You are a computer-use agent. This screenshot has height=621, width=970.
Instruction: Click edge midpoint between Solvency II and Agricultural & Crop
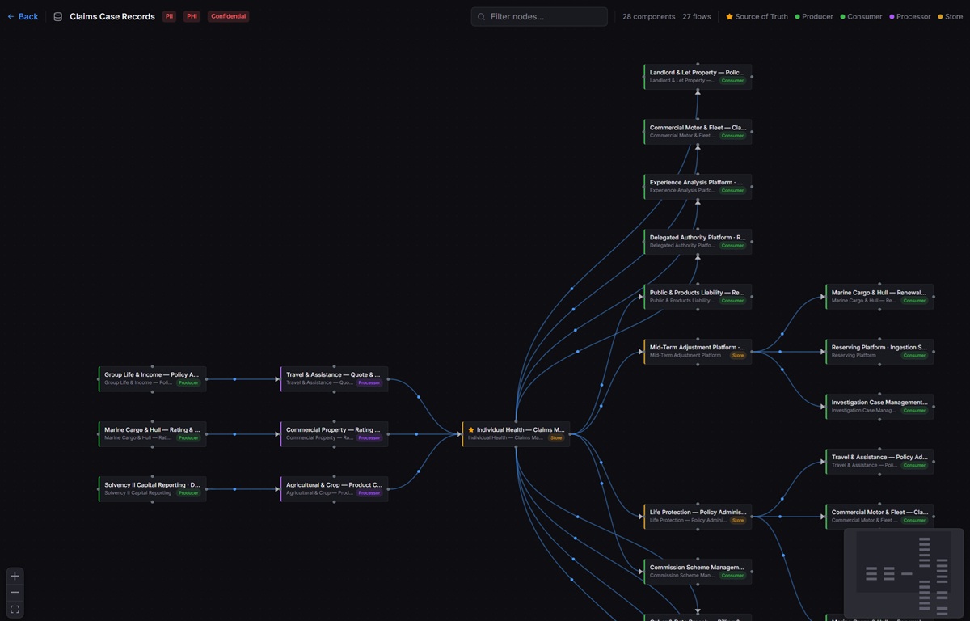coord(234,488)
